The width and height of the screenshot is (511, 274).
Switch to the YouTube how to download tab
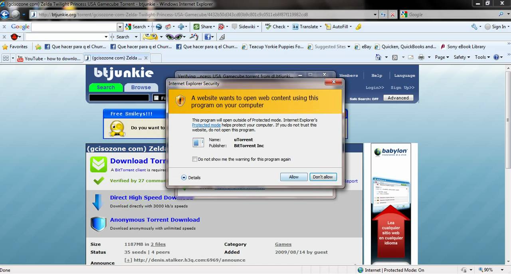pyautogui.click(x=49, y=58)
